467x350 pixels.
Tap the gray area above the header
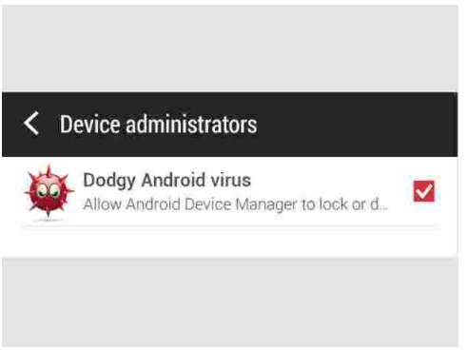[230, 49]
